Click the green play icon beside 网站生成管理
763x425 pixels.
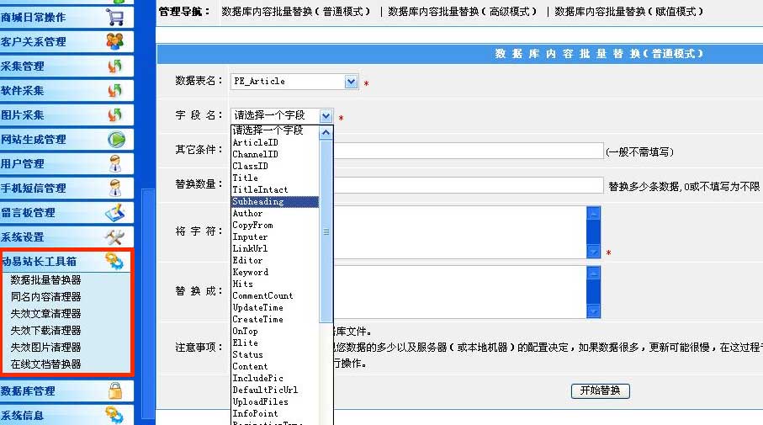[x=116, y=139]
